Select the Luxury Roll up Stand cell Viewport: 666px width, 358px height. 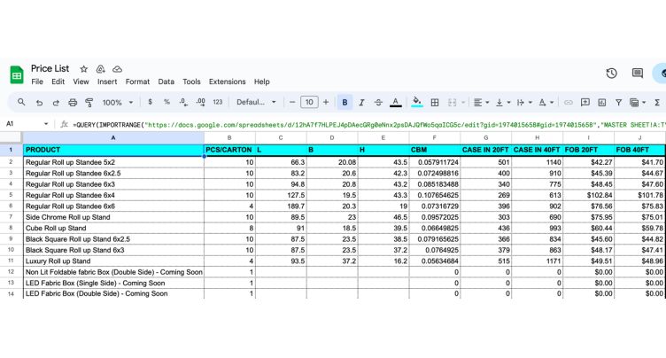[x=113, y=261]
